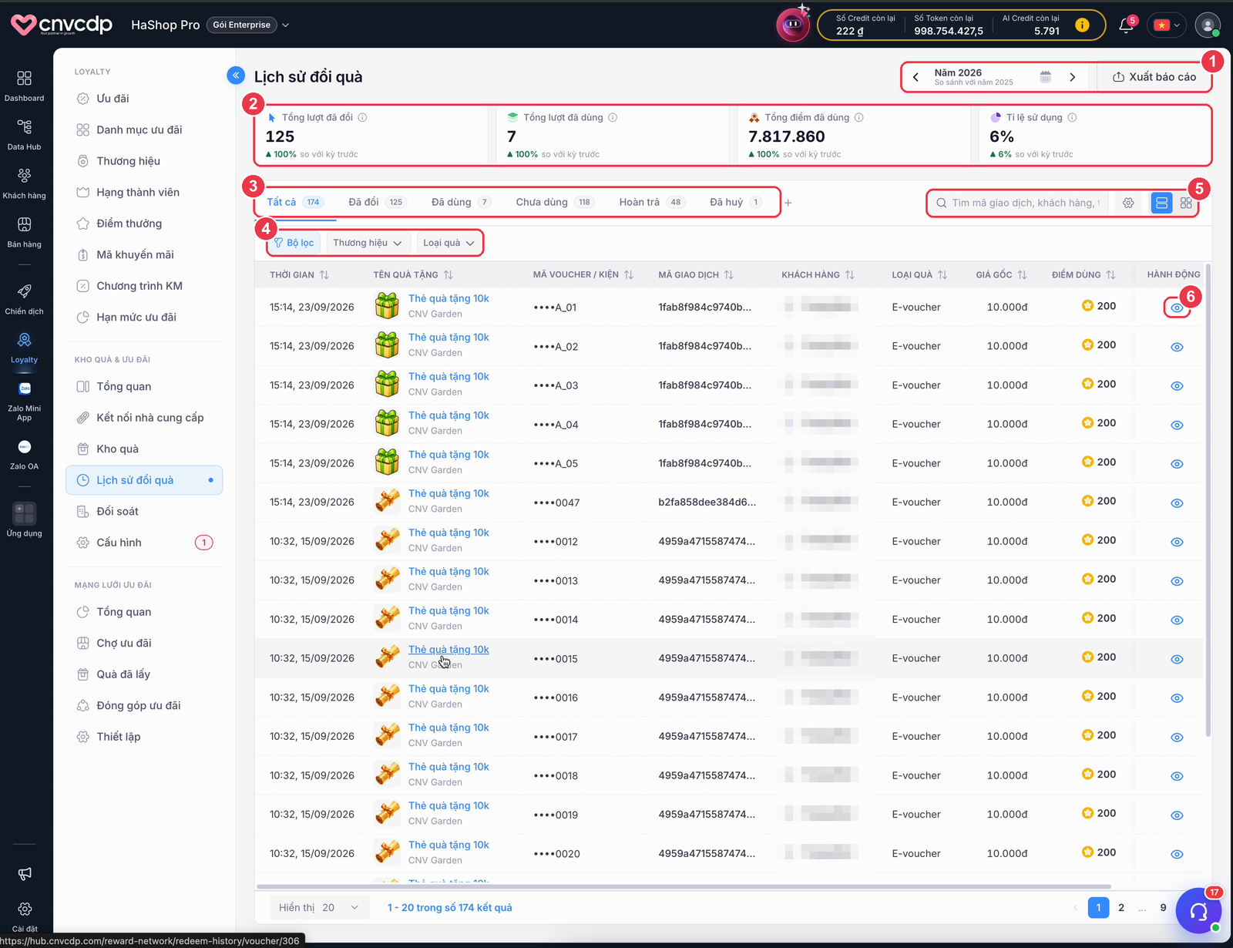Select the Hoàn trả tab
This screenshot has width=1233, height=948.
point(651,202)
